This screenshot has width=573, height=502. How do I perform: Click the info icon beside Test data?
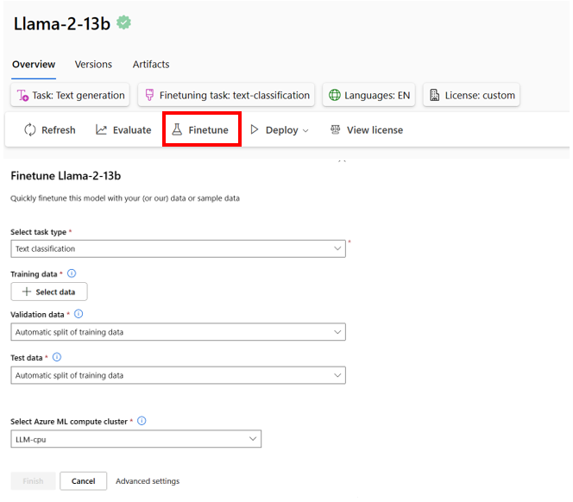[x=57, y=356]
